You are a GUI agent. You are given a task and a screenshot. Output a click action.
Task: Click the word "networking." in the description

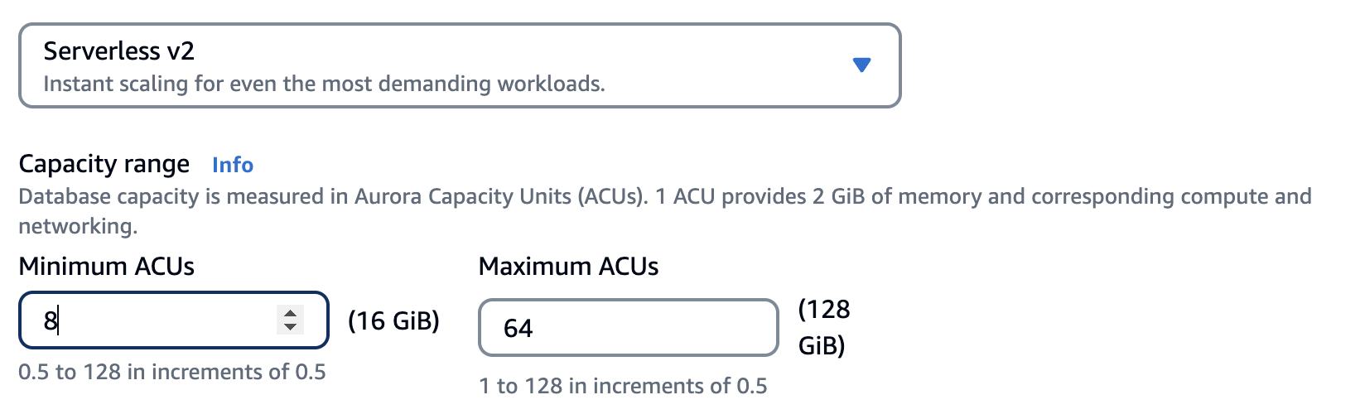78,226
